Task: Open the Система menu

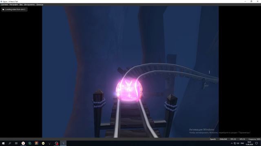Action: coord(4,4)
